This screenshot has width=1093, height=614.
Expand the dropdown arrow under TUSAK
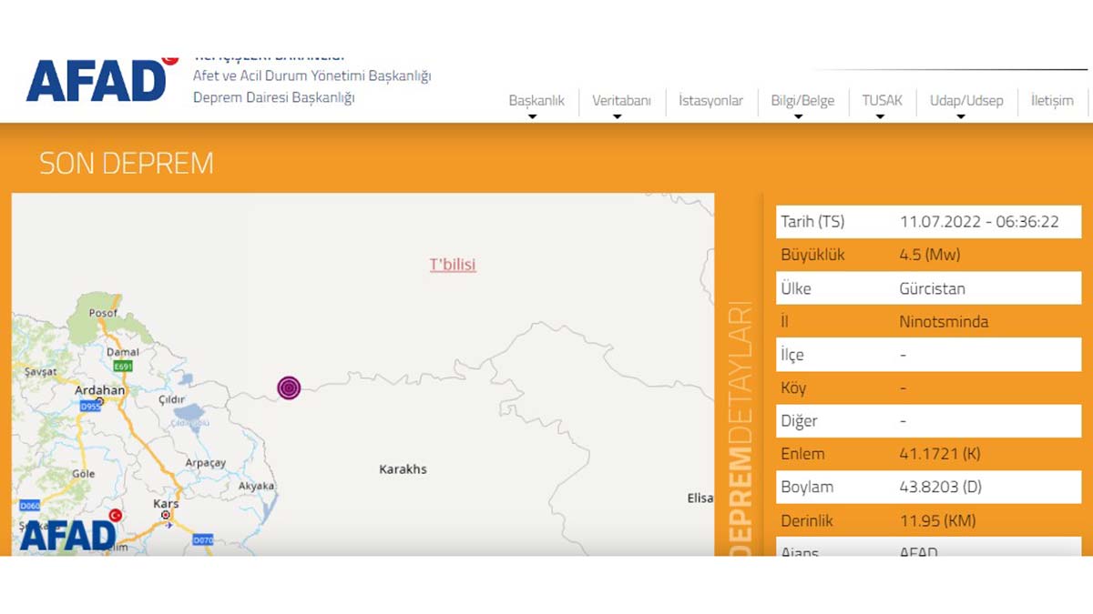click(x=880, y=117)
